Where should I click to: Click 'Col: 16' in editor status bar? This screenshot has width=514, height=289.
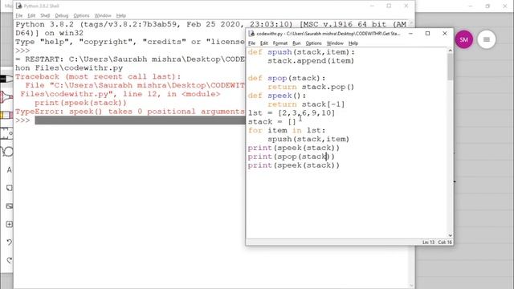click(445, 242)
